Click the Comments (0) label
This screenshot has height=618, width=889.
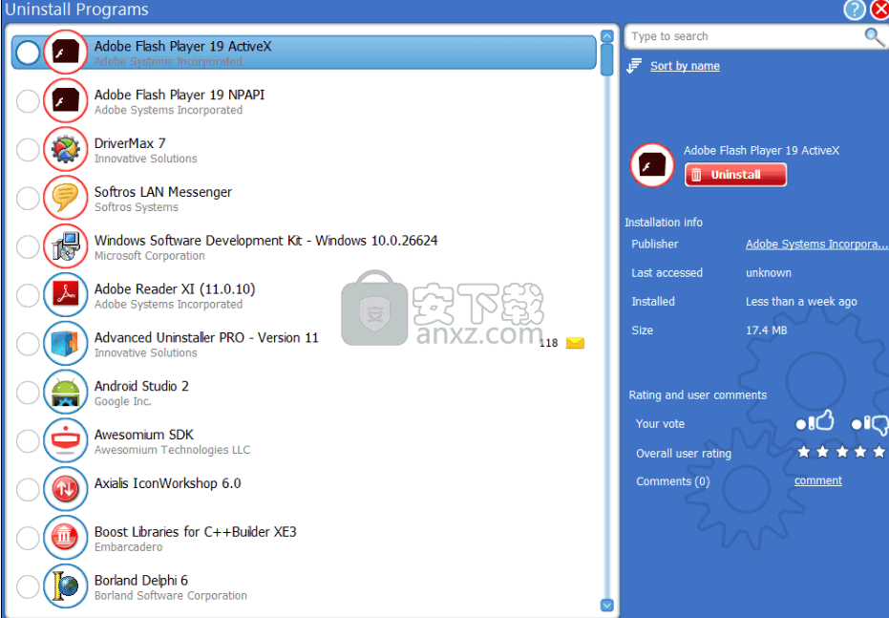[673, 481]
